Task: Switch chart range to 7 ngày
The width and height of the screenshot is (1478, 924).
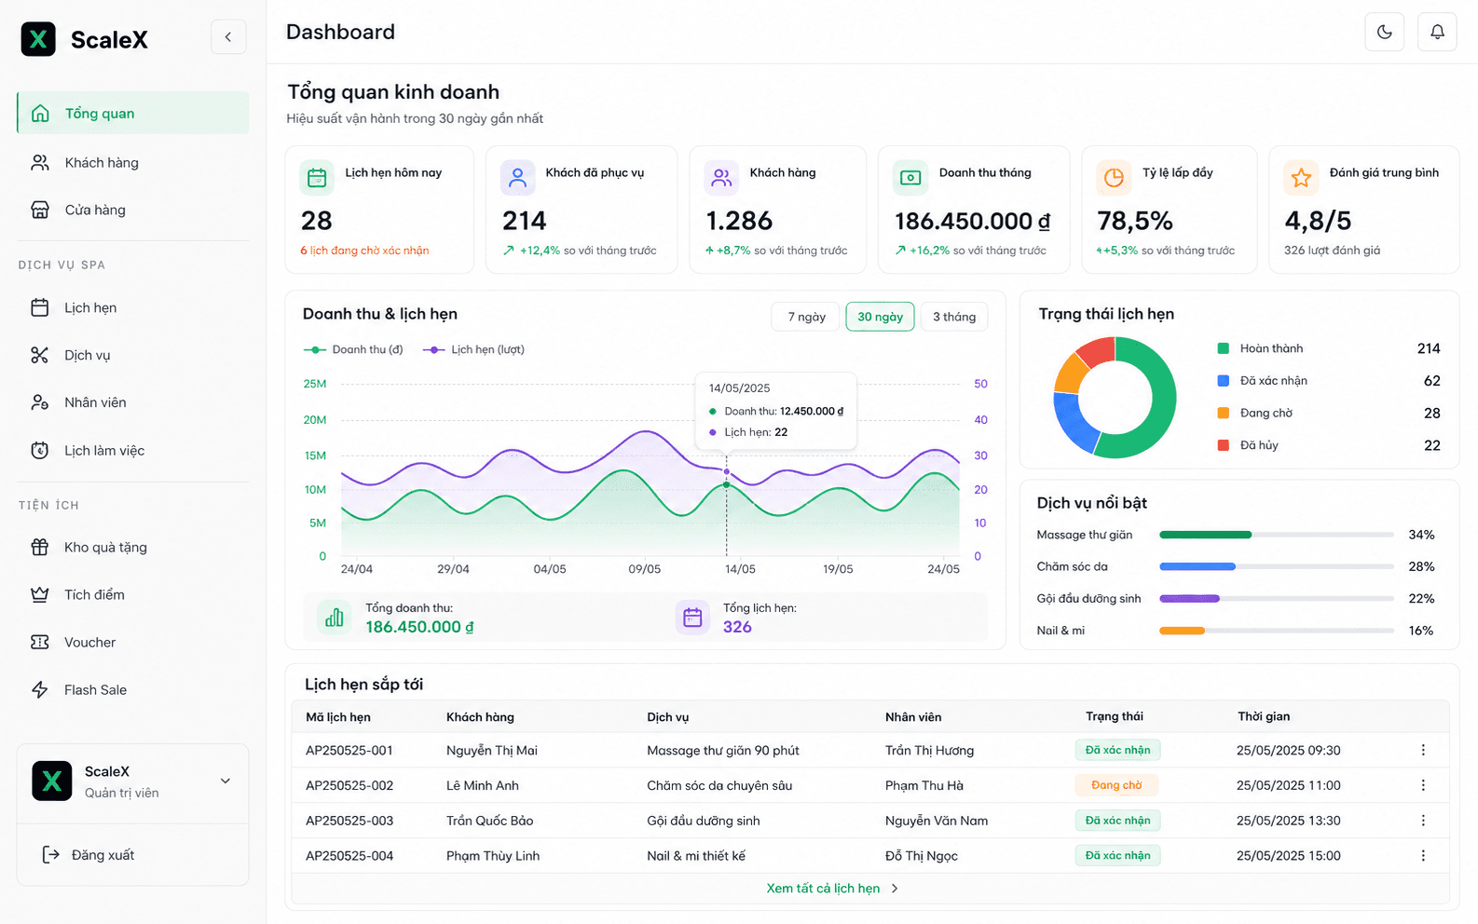Action: (x=806, y=317)
